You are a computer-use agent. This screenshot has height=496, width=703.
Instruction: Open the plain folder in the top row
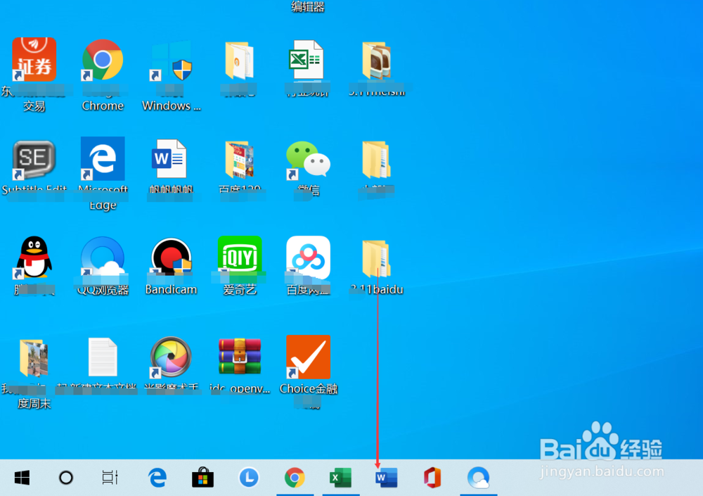click(239, 61)
